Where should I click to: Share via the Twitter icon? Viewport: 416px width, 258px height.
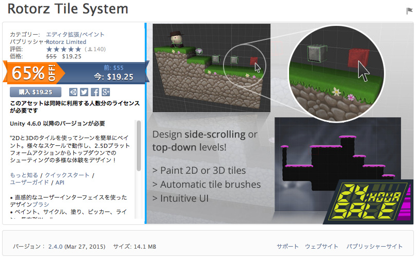click(84, 92)
